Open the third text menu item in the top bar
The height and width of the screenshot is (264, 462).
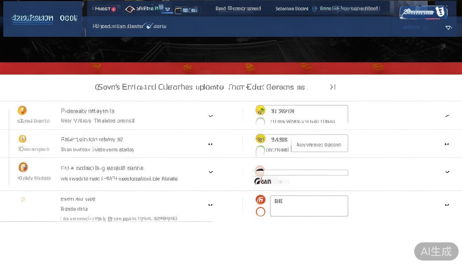(238, 9)
